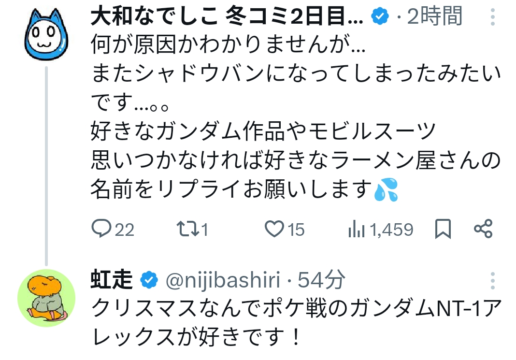The height and width of the screenshot is (360, 516).
Task: Click the sweat droplets emoji in the tweet
Action: pyautogui.click(x=386, y=189)
